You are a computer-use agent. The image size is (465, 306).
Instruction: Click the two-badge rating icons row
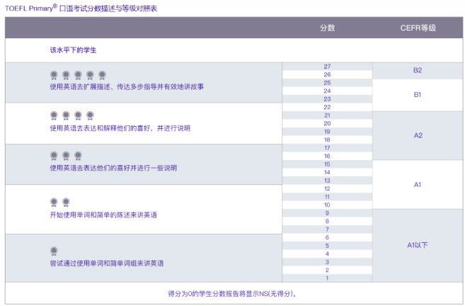coord(59,203)
